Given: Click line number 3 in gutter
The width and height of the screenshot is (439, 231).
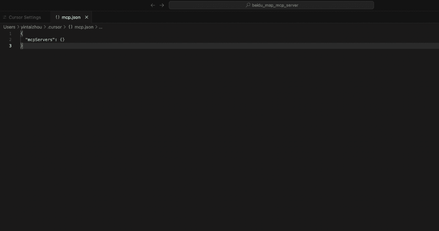Looking at the screenshot, I should pos(11,46).
